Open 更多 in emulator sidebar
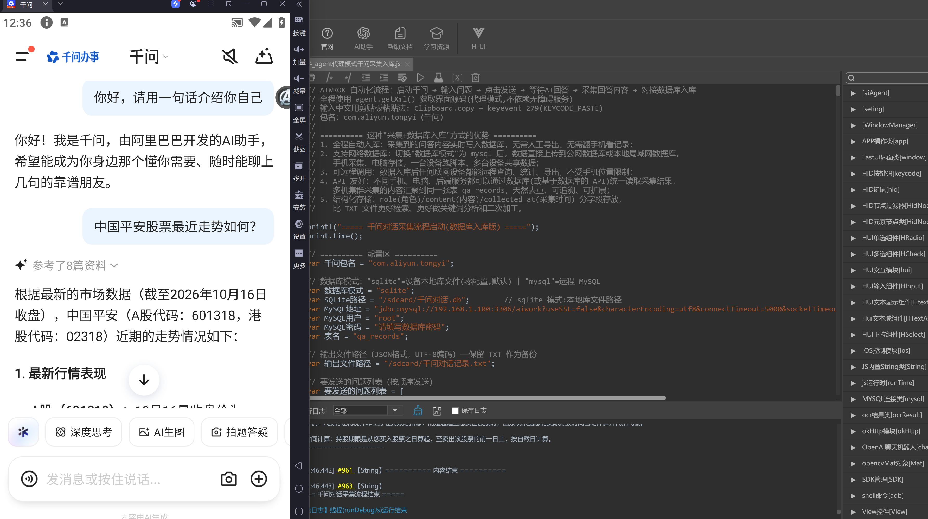The width and height of the screenshot is (928, 519). (299, 259)
